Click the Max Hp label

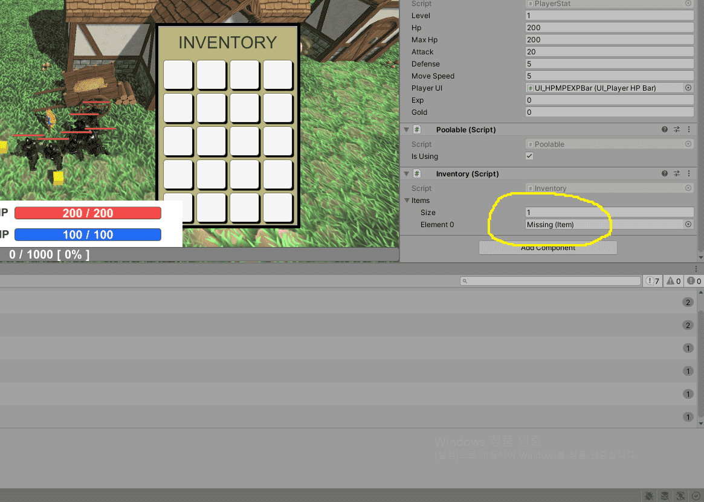(424, 39)
